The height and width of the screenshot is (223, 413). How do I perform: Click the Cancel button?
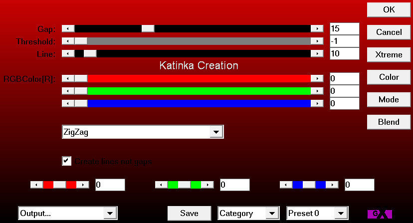click(x=389, y=32)
